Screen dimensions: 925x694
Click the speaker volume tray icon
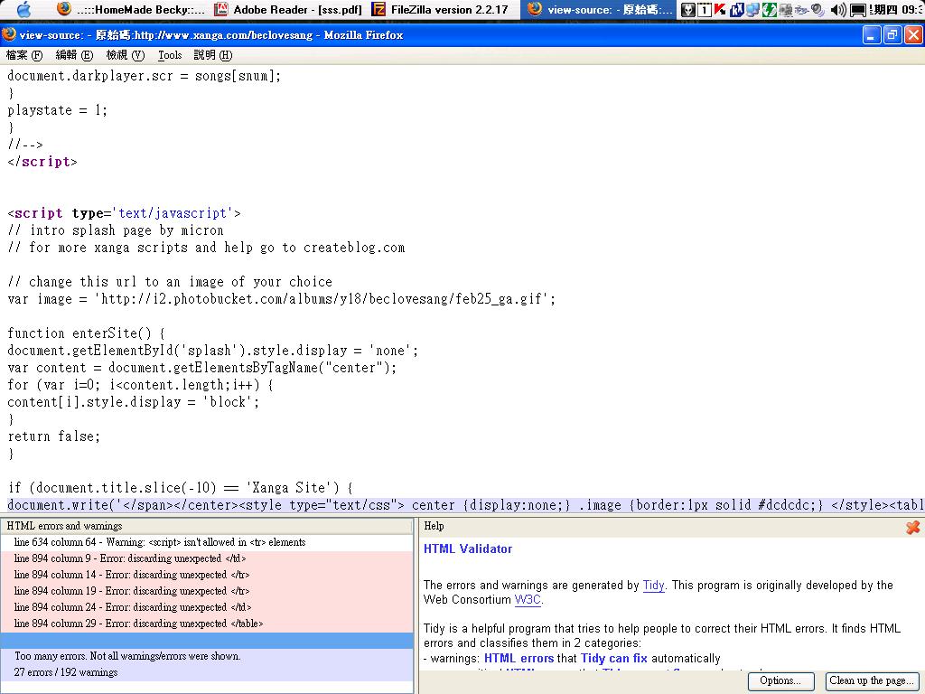click(x=837, y=10)
